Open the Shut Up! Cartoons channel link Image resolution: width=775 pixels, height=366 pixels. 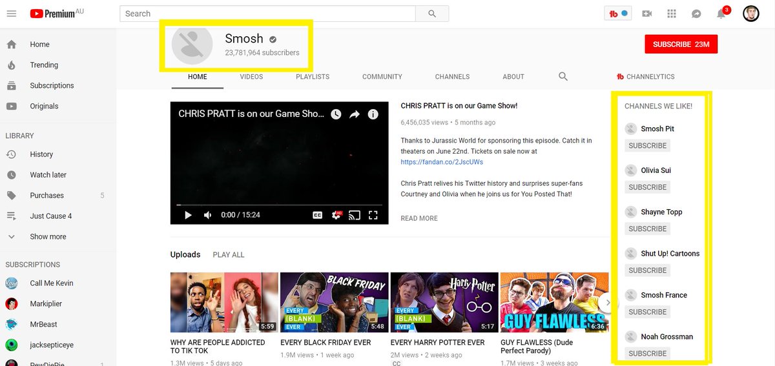670,254
